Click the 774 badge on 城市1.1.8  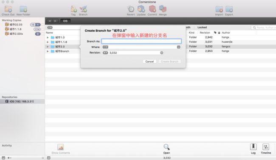37,29
